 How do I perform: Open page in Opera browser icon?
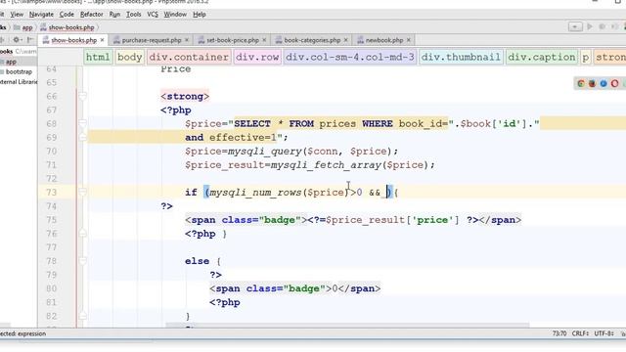(x=614, y=83)
